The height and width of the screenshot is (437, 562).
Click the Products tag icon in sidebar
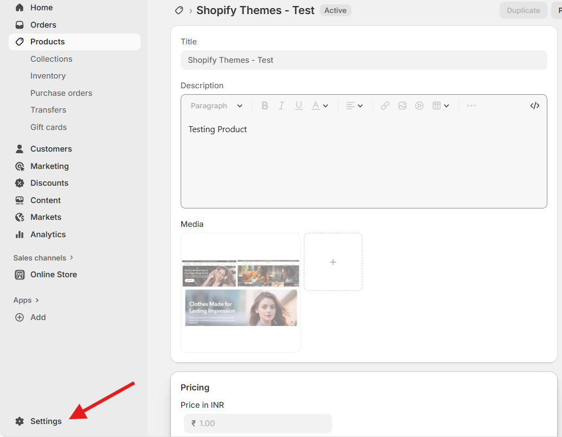pos(20,42)
